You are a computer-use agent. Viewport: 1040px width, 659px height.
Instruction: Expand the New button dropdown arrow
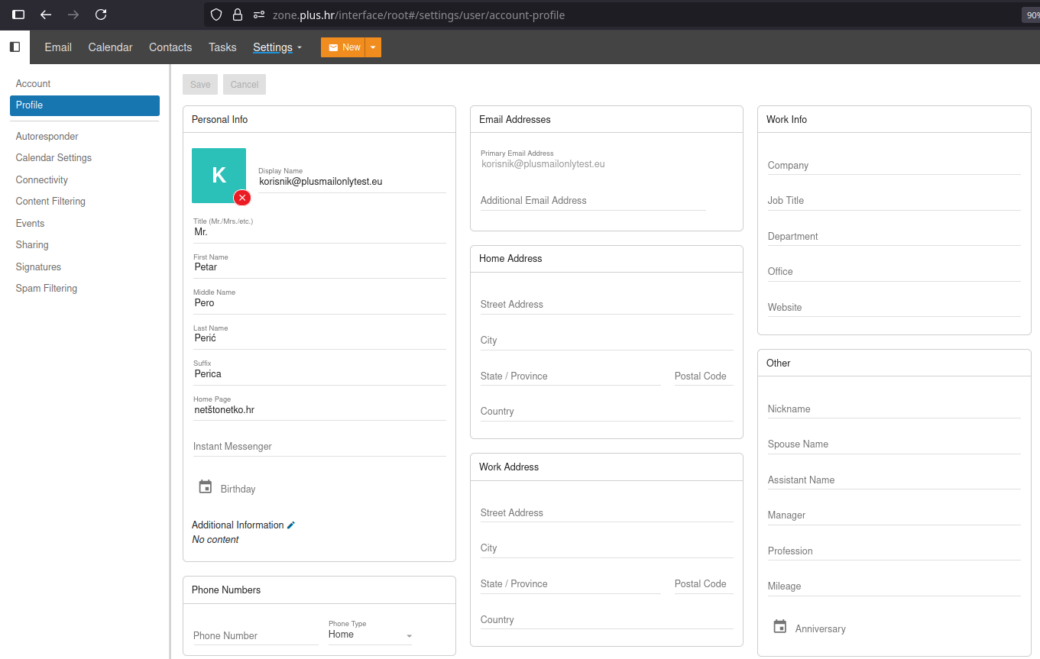[x=373, y=47]
